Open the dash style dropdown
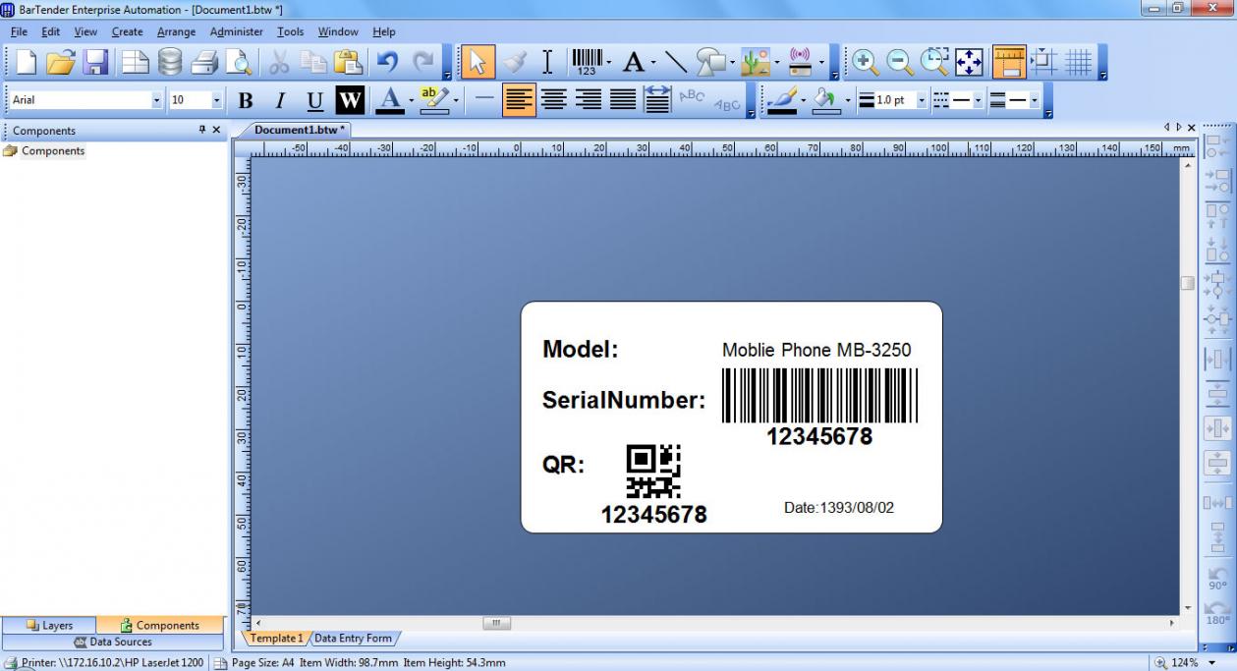The width and height of the screenshot is (1237, 671). (x=978, y=100)
